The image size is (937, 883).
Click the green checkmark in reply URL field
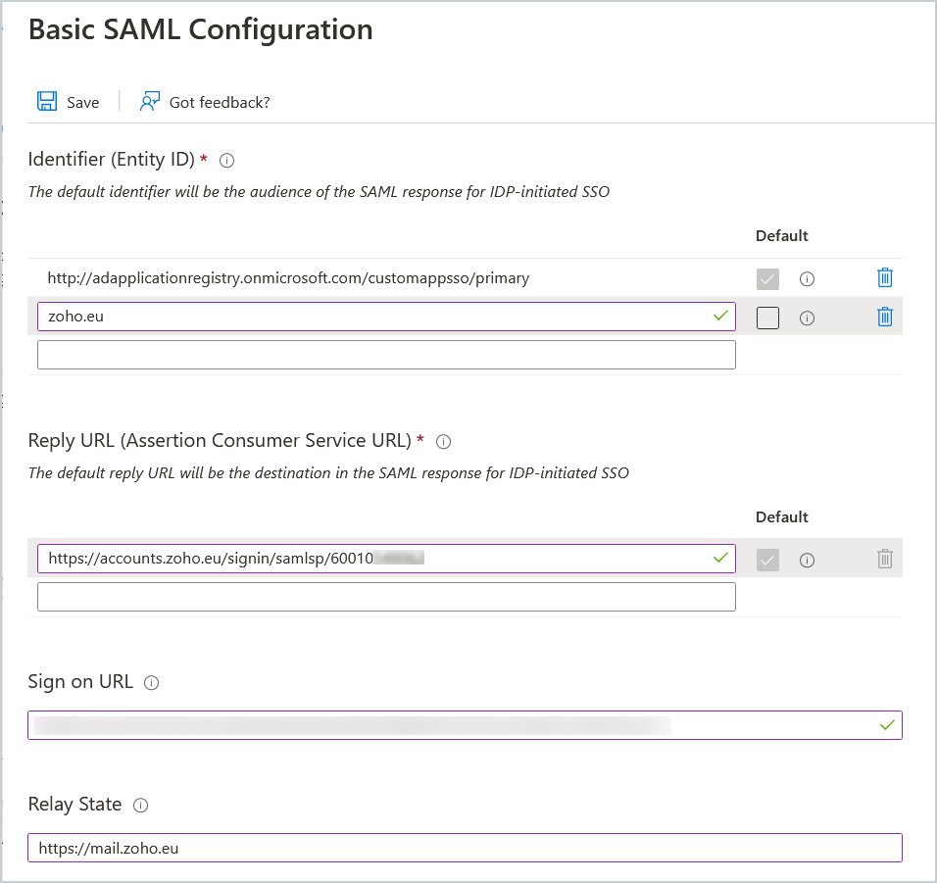coord(720,558)
